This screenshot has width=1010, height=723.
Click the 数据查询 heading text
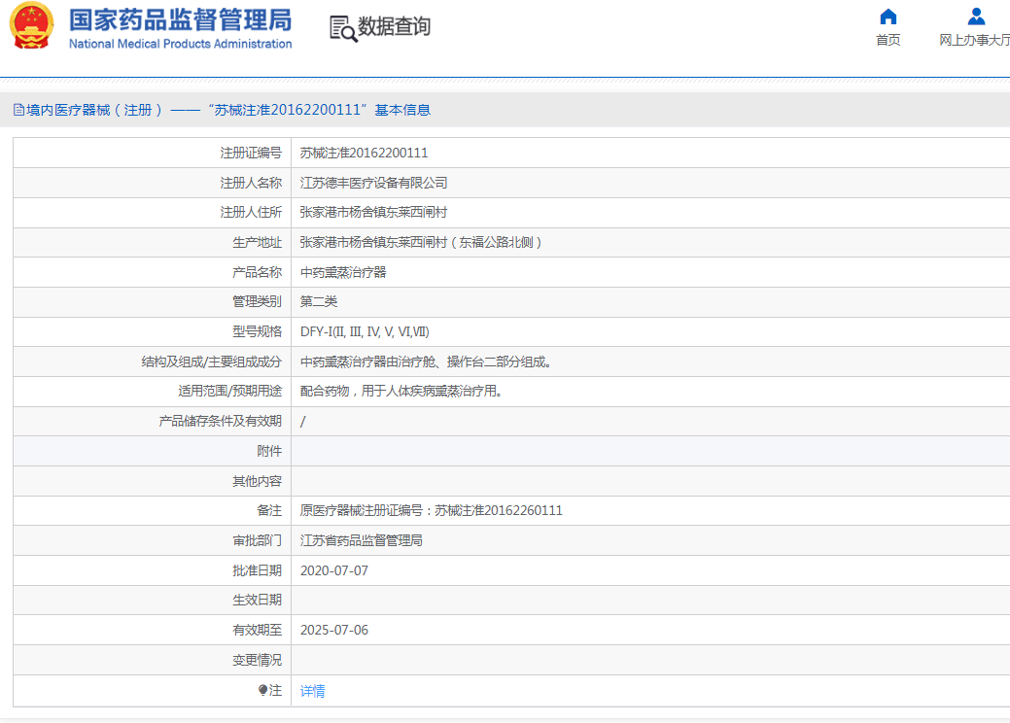coord(394,26)
